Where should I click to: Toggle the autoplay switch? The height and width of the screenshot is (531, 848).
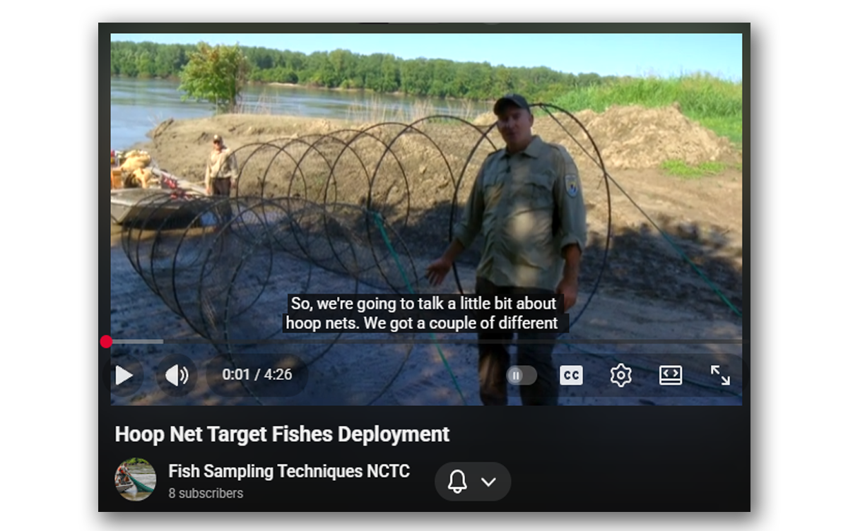point(522,376)
